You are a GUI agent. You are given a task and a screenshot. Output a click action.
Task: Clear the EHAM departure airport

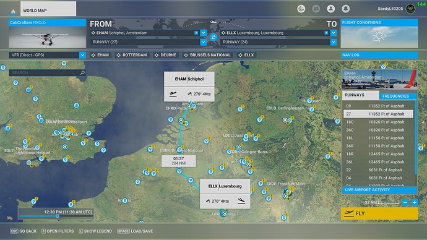point(196,33)
